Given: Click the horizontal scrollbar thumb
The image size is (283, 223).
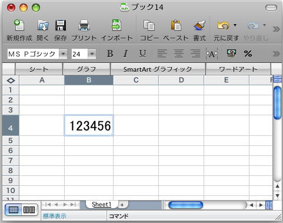Looking at the screenshot, I should click(x=185, y=205).
